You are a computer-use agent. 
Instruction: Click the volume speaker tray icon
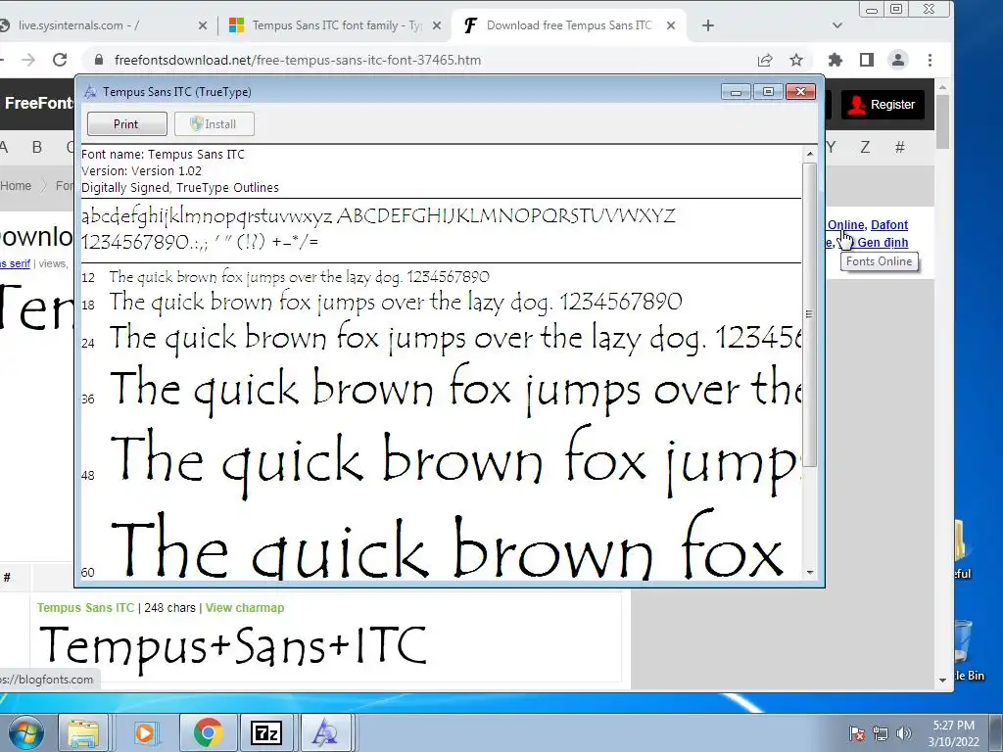(x=904, y=733)
